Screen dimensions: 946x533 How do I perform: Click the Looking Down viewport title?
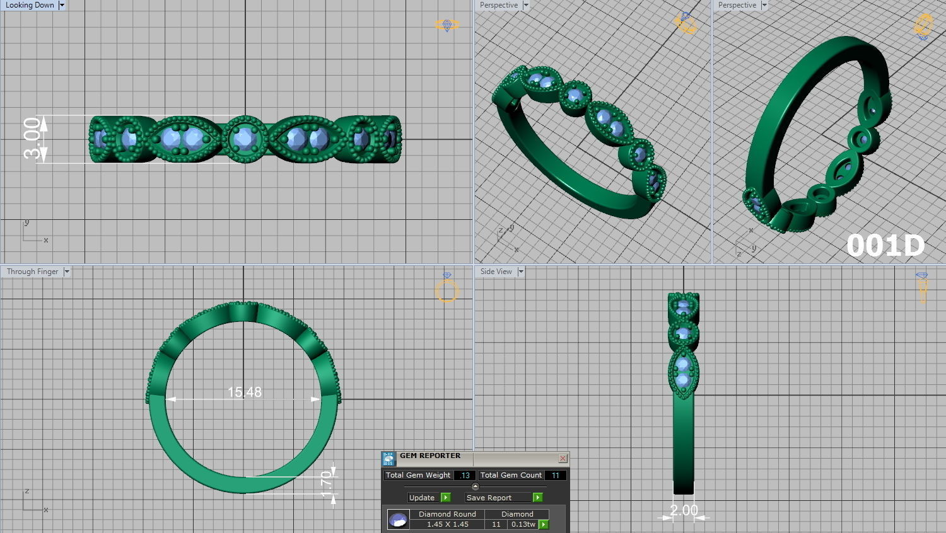coord(30,5)
